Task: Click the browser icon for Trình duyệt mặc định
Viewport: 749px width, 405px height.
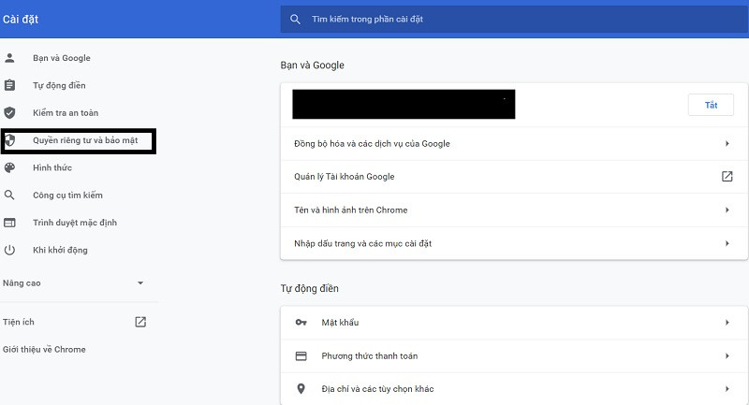Action: 10,223
